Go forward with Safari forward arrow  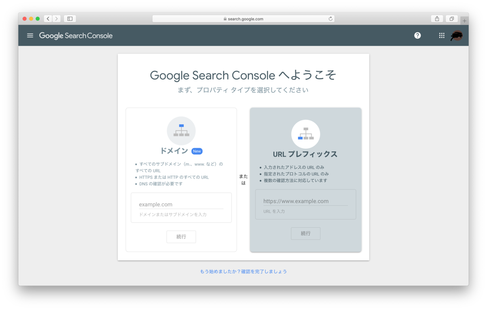56,19
